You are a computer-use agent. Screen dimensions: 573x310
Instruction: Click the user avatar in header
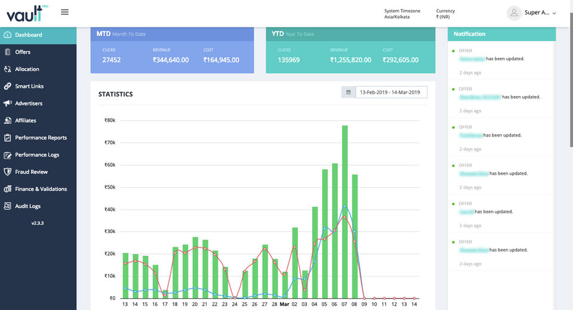513,13
